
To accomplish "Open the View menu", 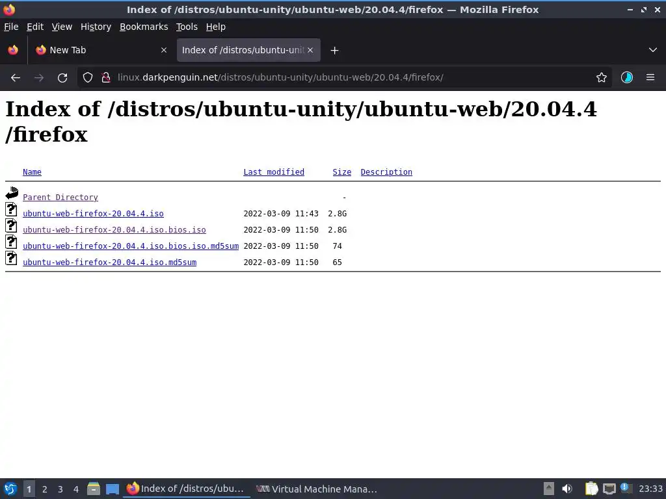I will coord(62,27).
